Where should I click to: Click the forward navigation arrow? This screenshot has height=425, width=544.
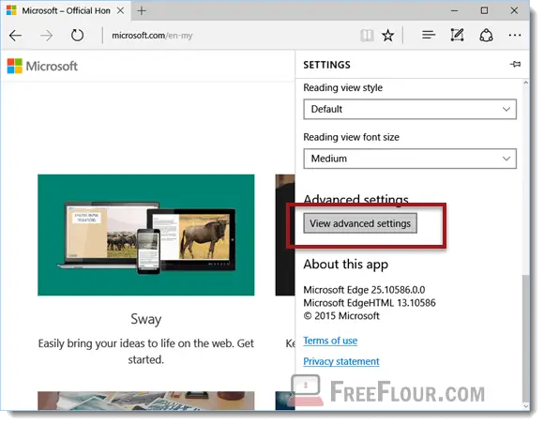coord(46,36)
